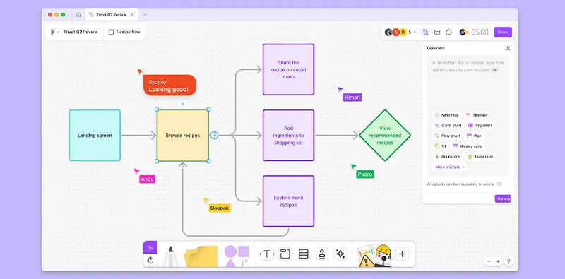Choose the Weekly sync prompt chip

pyautogui.click(x=468, y=146)
